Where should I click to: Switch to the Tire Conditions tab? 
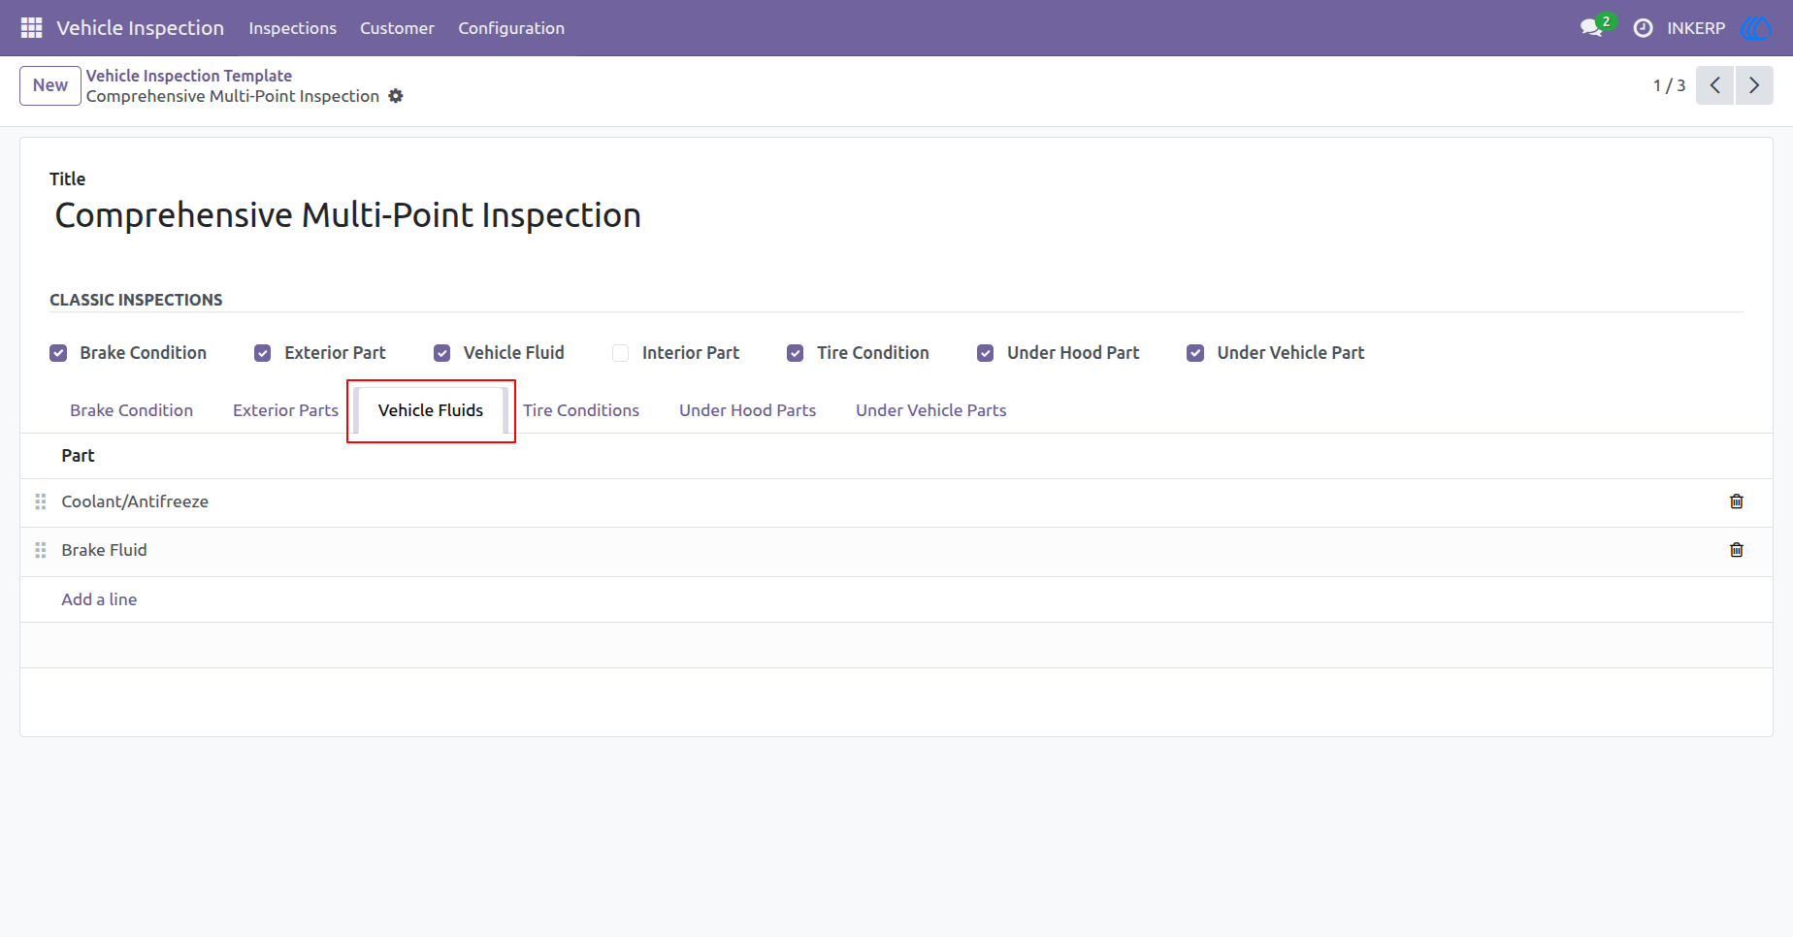tap(581, 410)
